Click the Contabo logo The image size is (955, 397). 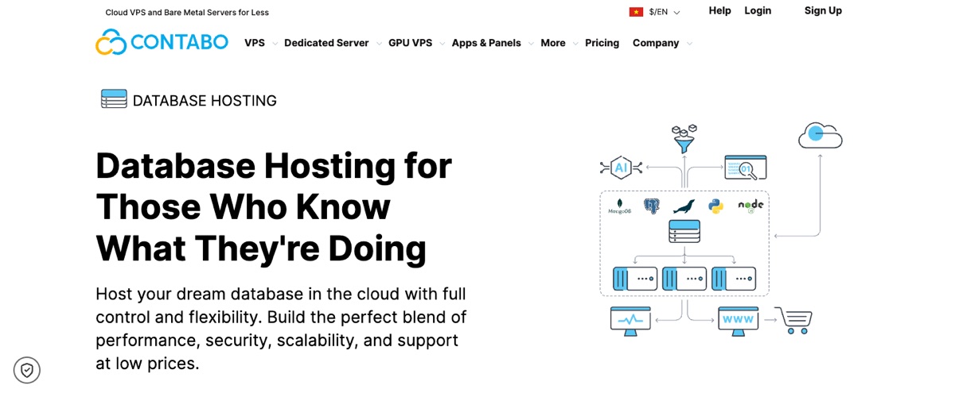[162, 42]
